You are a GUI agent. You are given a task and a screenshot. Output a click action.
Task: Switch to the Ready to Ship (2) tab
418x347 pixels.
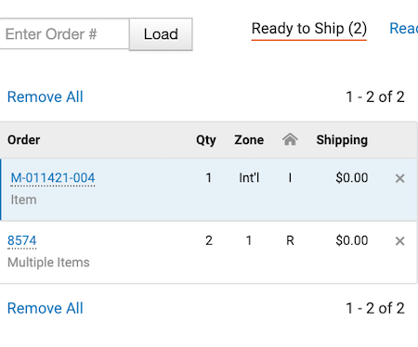tap(309, 29)
